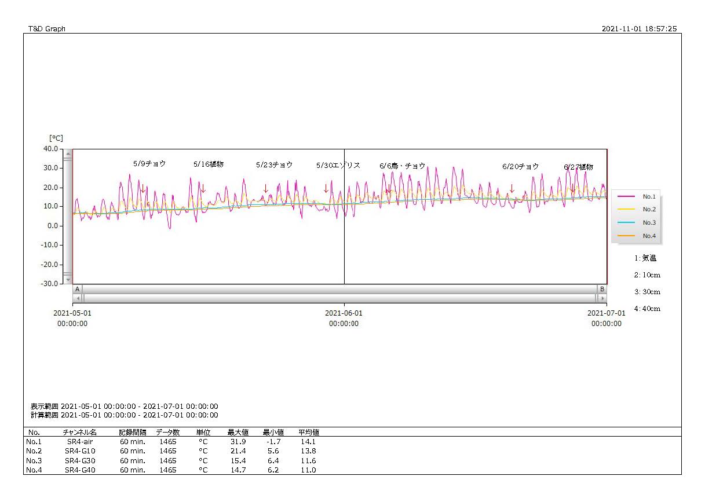The image size is (705, 498).
Task: Click the horizontal scrollbar right arrow
Action: tap(602, 298)
